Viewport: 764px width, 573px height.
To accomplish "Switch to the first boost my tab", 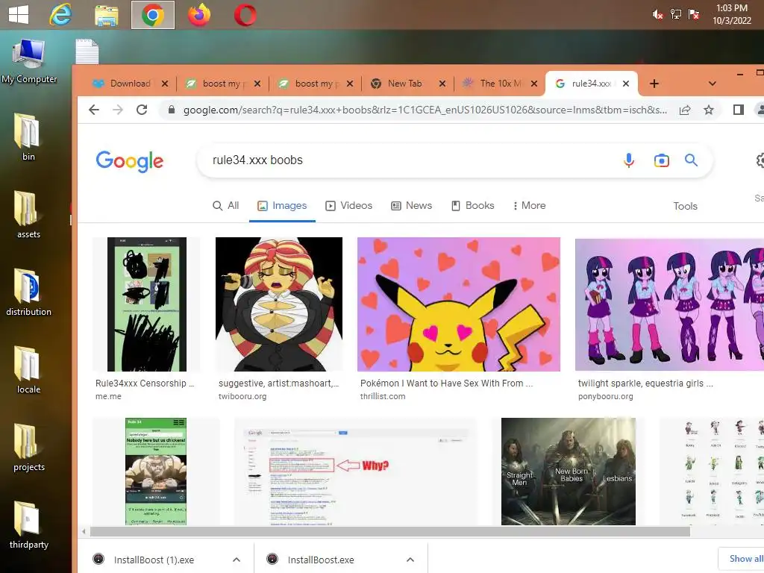I will [x=222, y=84].
